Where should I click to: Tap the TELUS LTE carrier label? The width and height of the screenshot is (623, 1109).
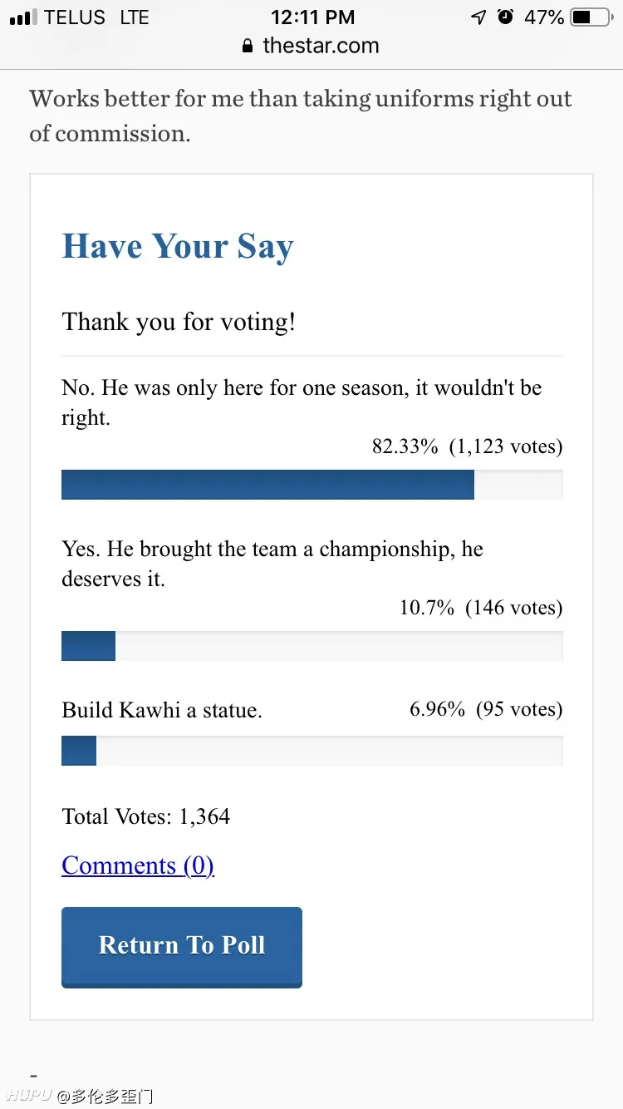point(96,17)
